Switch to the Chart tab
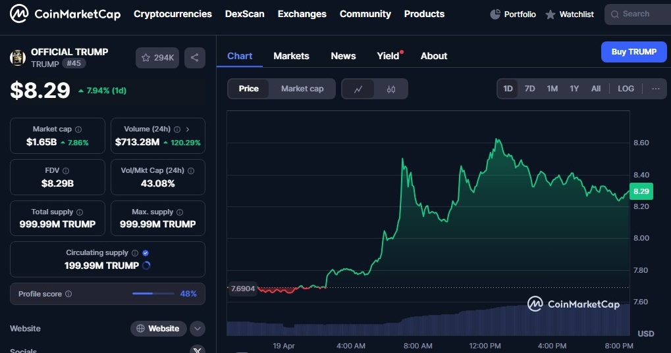 pos(240,56)
